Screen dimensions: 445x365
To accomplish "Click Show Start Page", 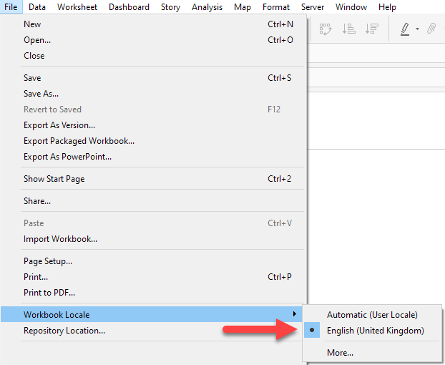I will coord(54,179).
